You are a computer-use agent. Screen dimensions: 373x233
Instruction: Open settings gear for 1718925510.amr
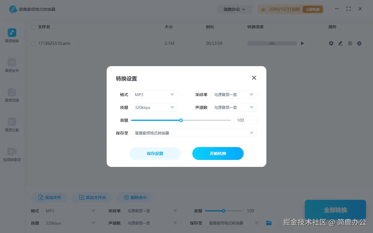tap(331, 43)
